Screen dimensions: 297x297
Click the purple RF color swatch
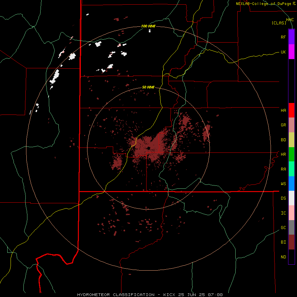click(x=291, y=37)
